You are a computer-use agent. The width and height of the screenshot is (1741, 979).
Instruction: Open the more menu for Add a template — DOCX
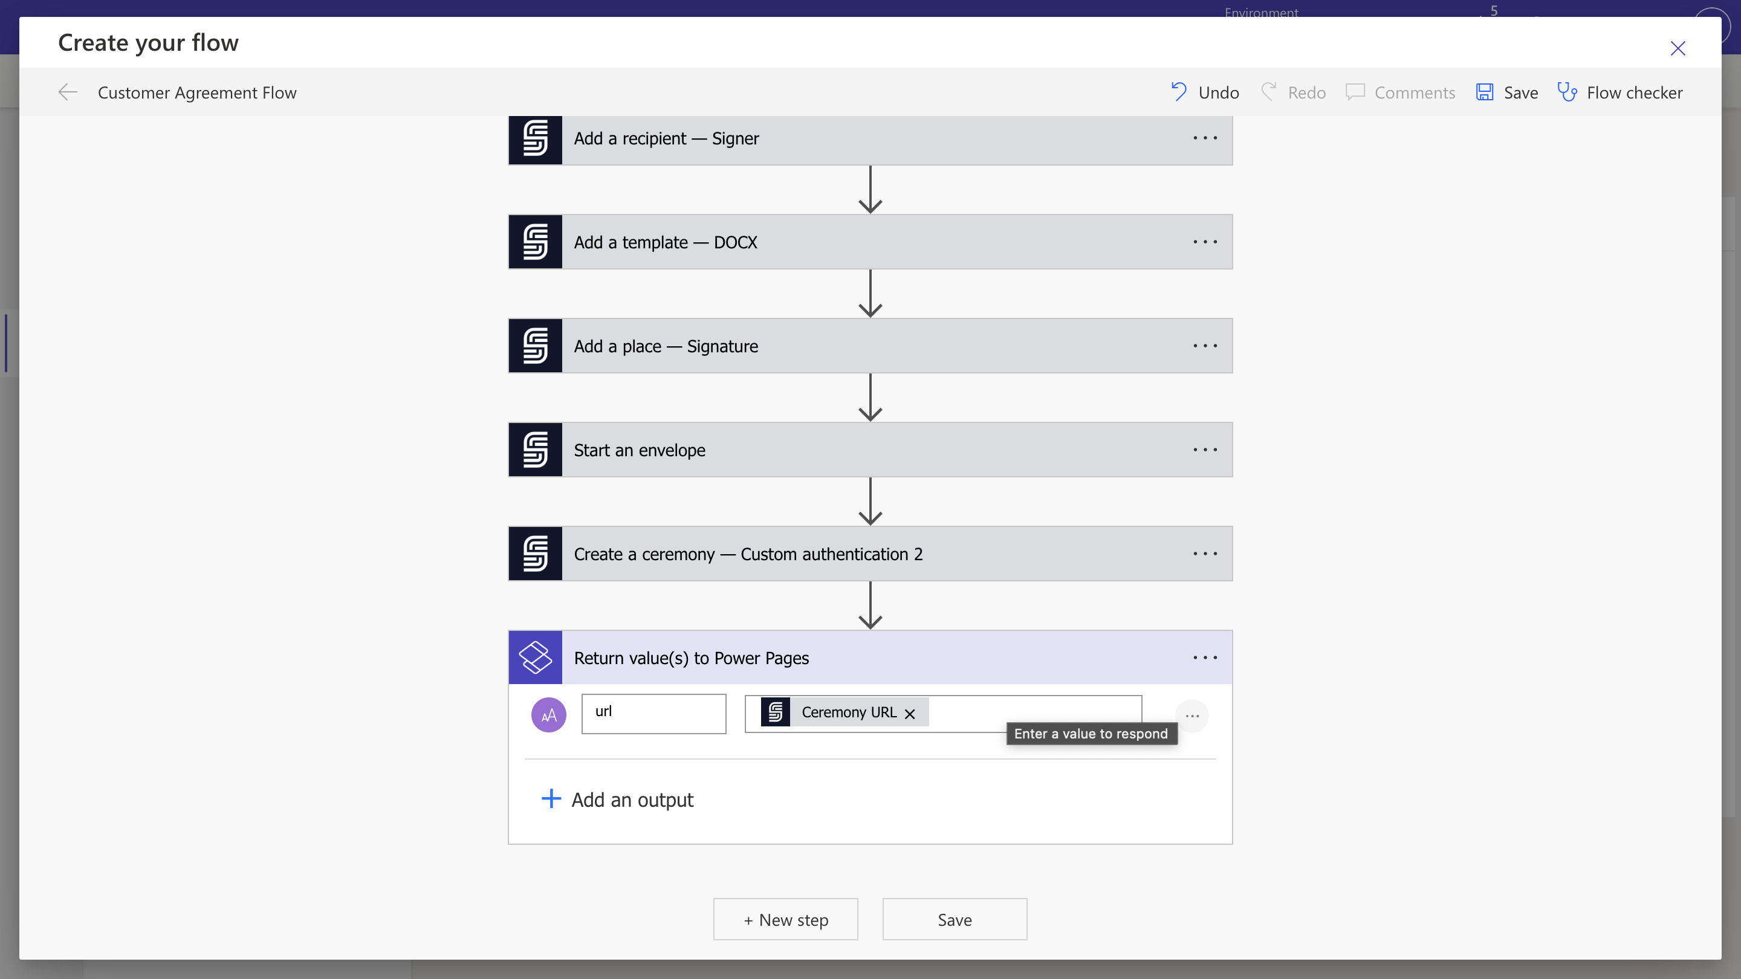[1205, 242]
